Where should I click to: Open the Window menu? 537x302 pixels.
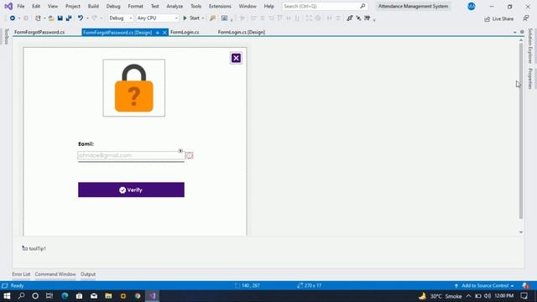pyautogui.click(x=248, y=6)
